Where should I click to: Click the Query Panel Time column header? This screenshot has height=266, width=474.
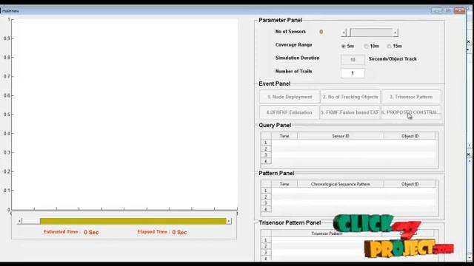click(284, 136)
